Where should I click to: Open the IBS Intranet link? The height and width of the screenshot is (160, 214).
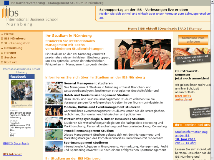click(12, 154)
